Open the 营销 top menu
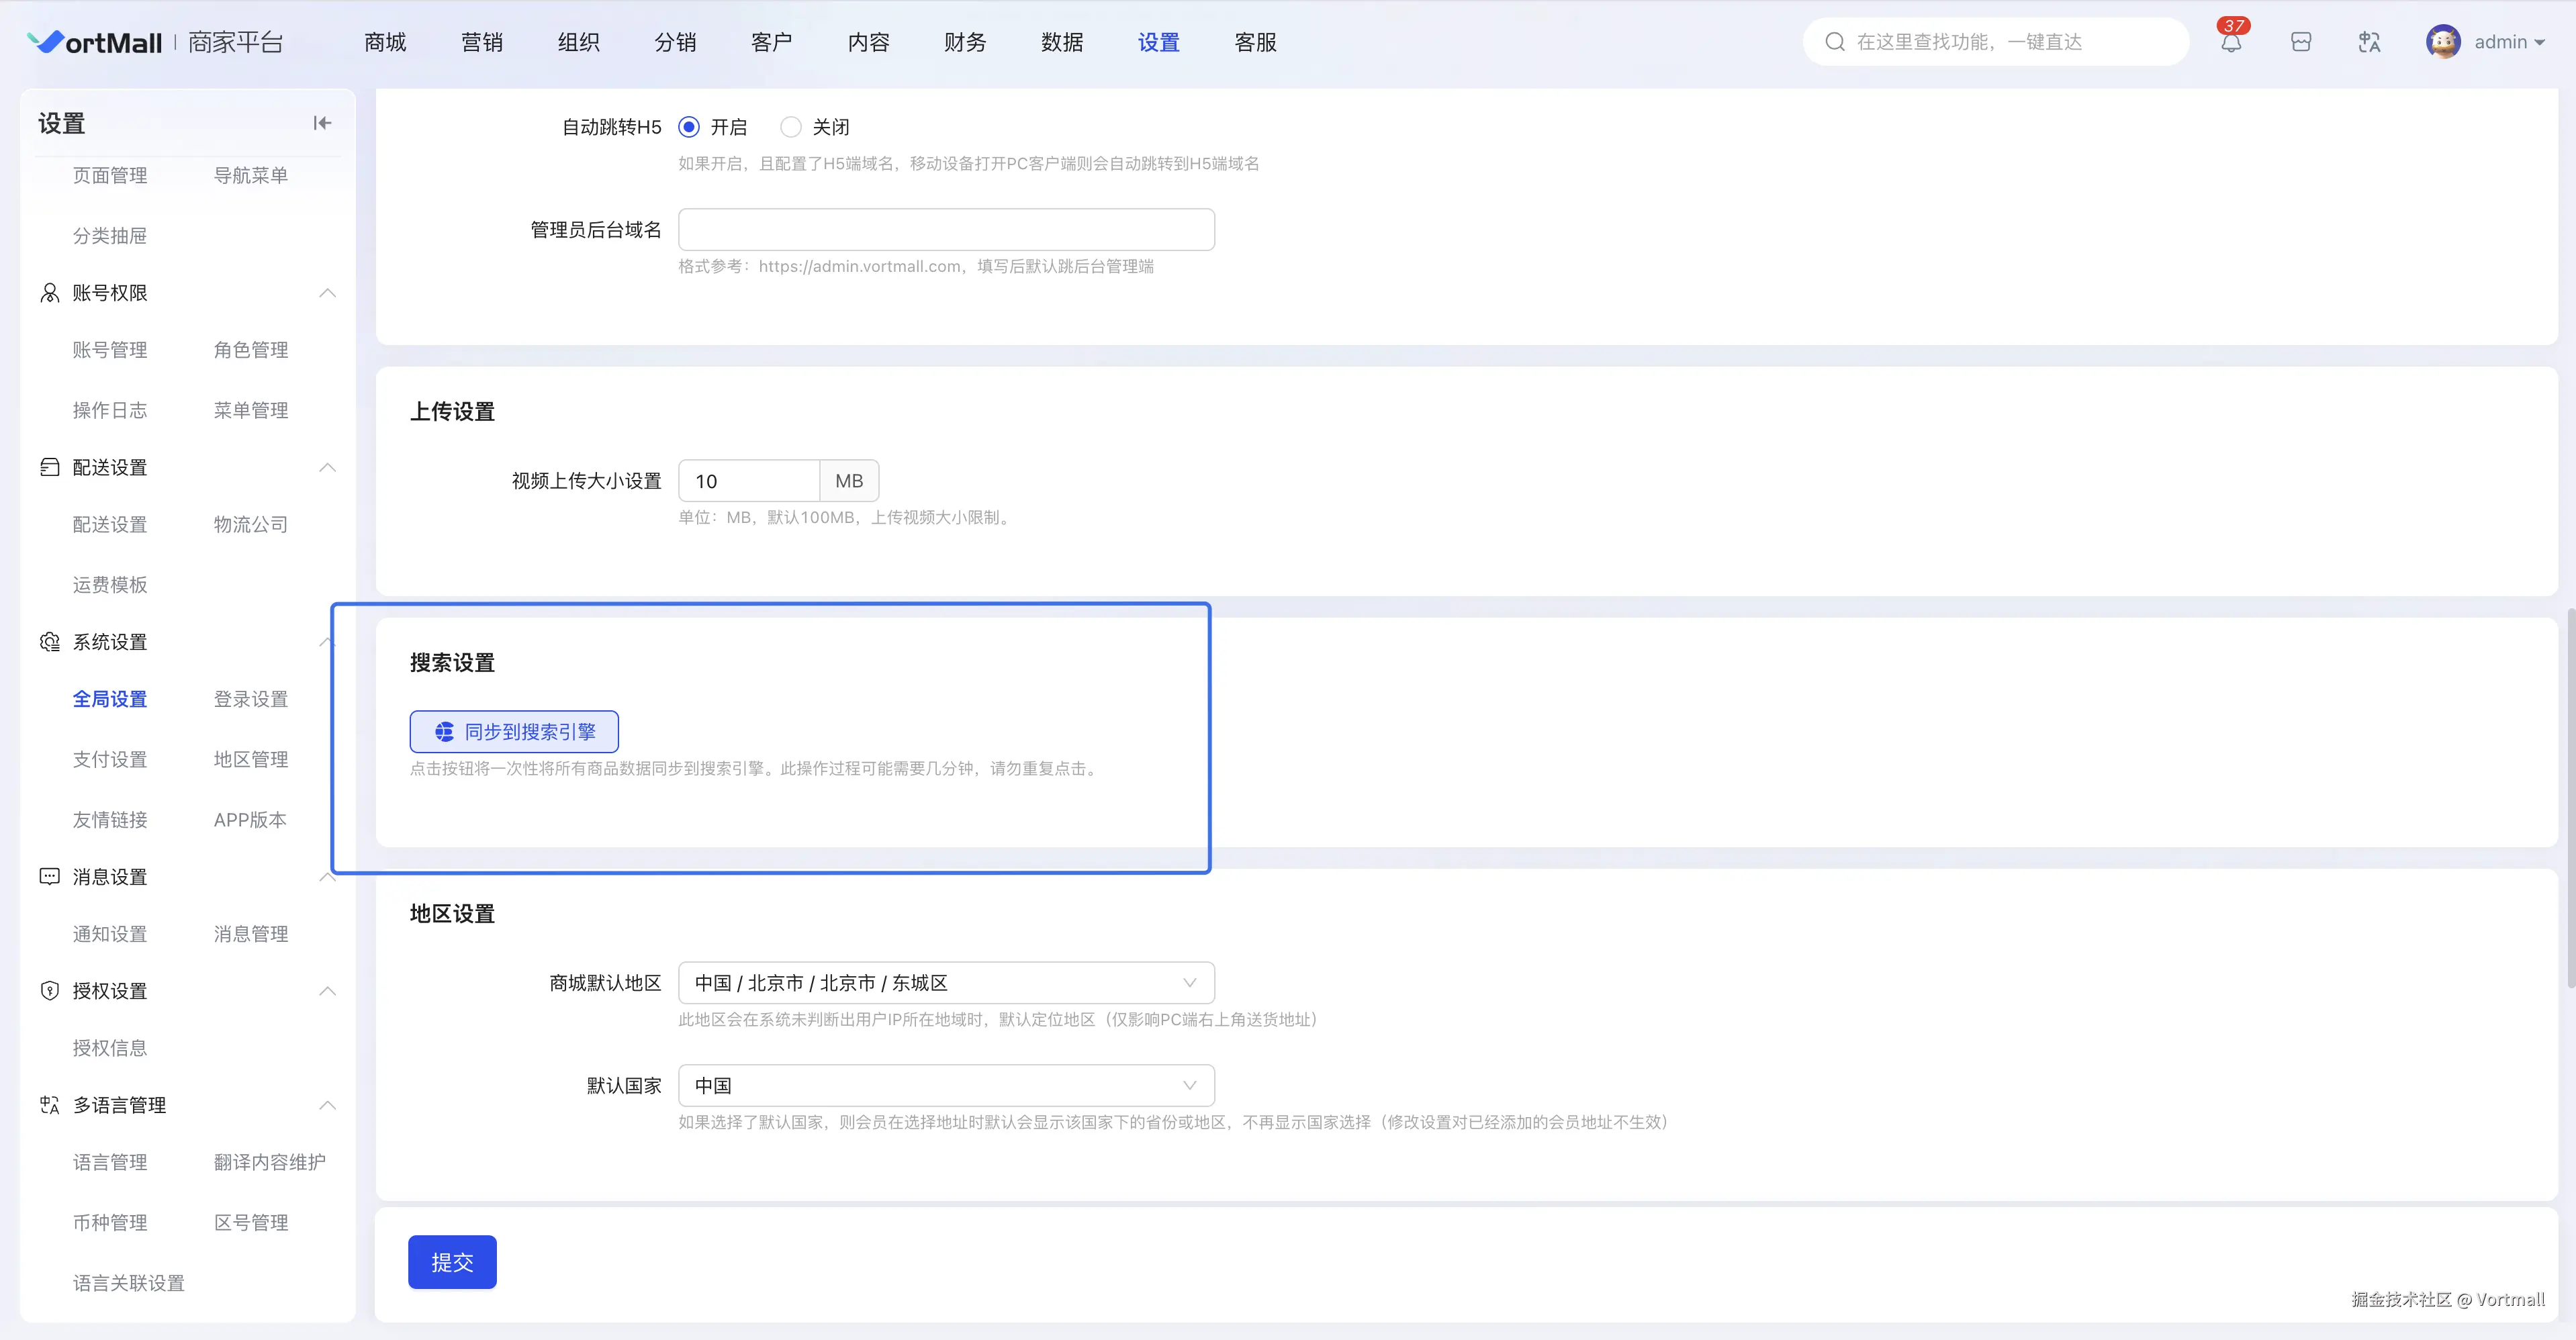The image size is (2576, 1340). tap(482, 42)
